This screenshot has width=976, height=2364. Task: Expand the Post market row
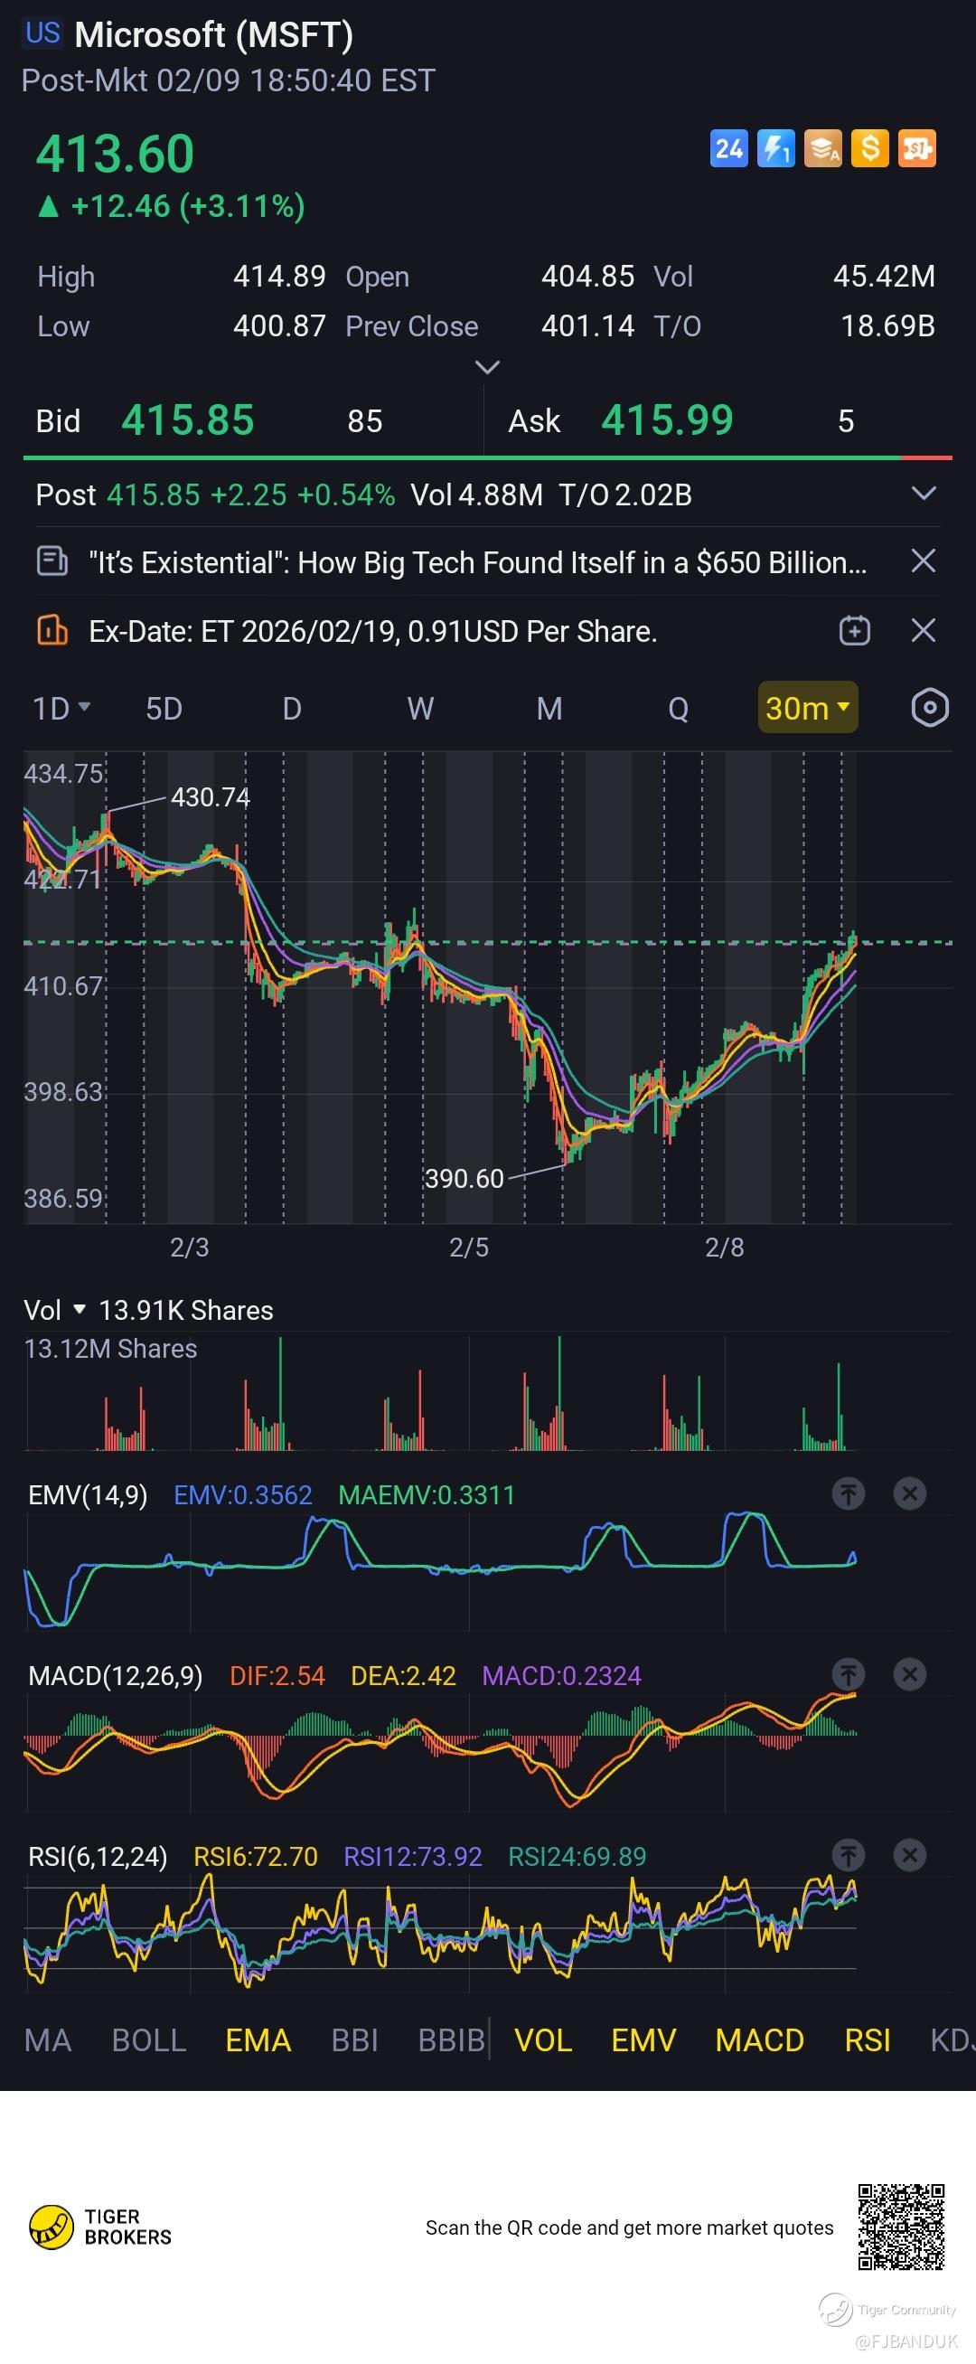[924, 494]
